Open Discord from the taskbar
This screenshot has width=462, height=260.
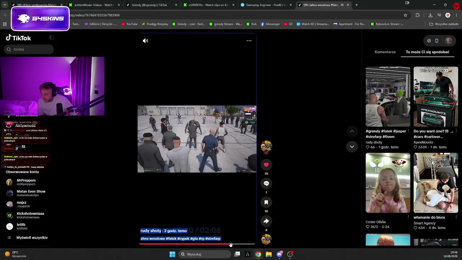279,254
